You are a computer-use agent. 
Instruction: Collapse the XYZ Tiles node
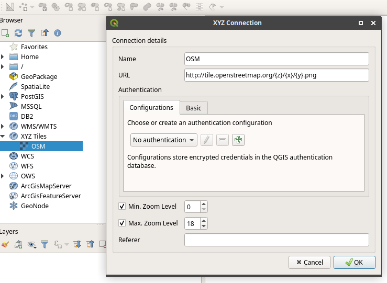pyautogui.click(x=3, y=136)
